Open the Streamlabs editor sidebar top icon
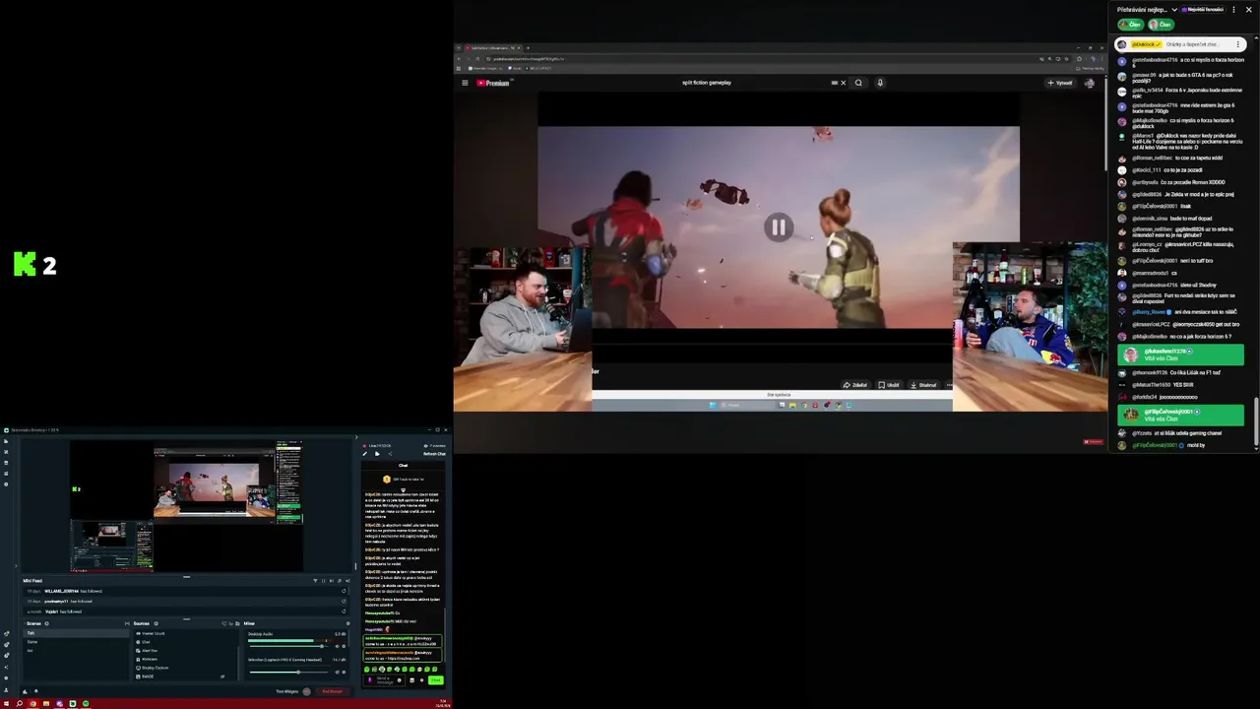The image size is (1260, 709). pyautogui.click(x=5, y=440)
